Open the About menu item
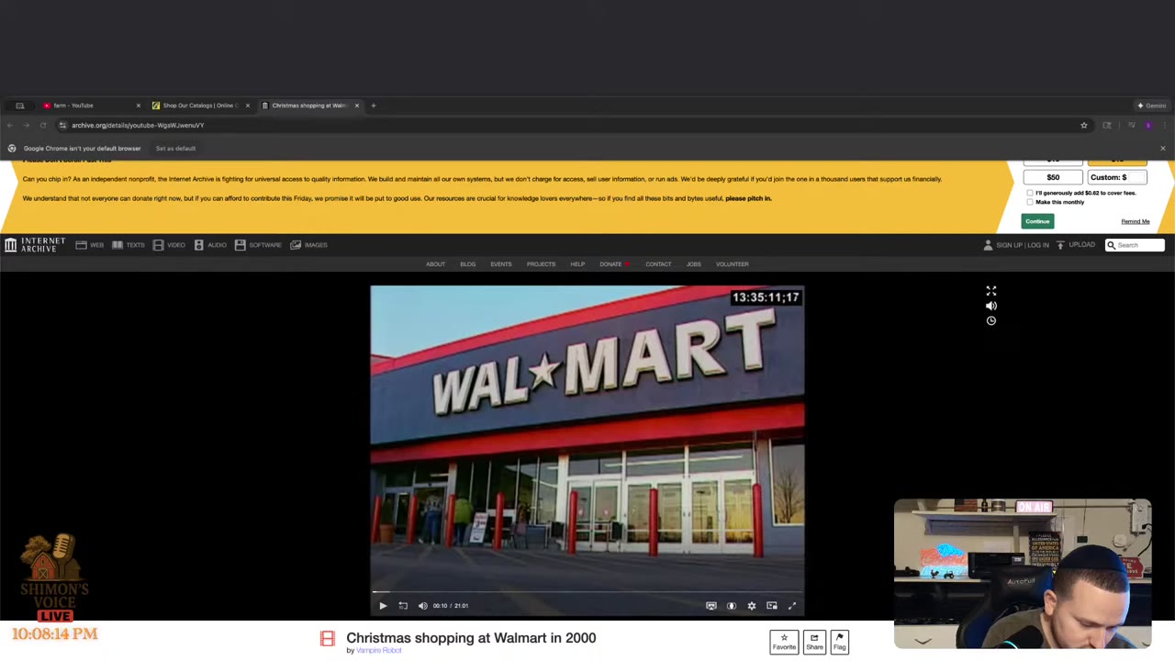The image size is (1175, 661). pos(435,264)
